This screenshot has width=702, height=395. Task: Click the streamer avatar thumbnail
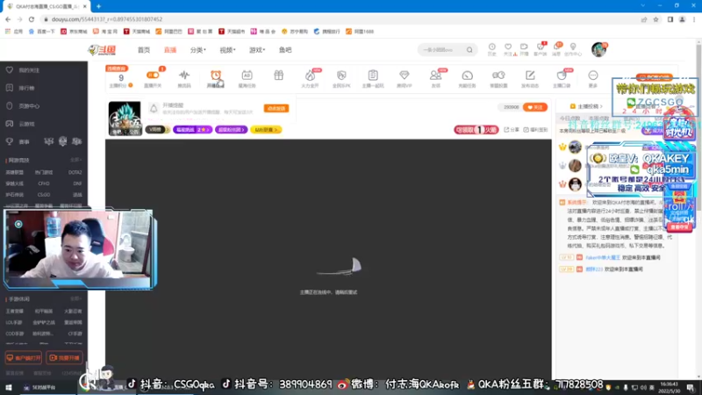point(125,118)
